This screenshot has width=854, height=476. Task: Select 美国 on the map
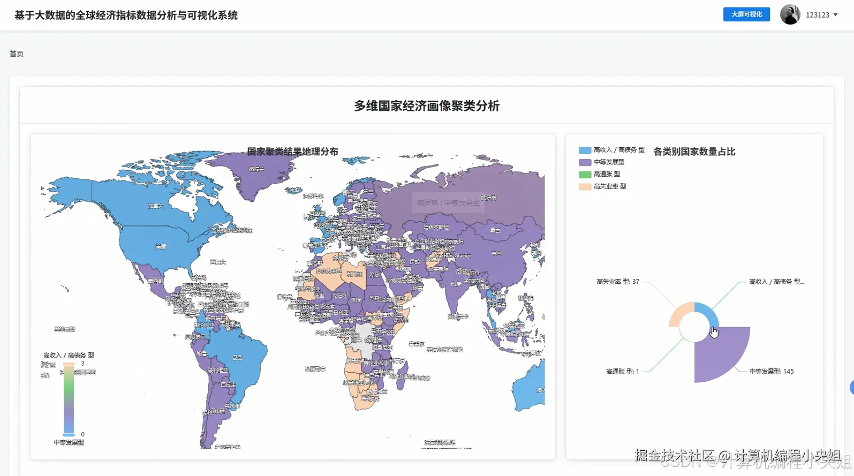161,246
